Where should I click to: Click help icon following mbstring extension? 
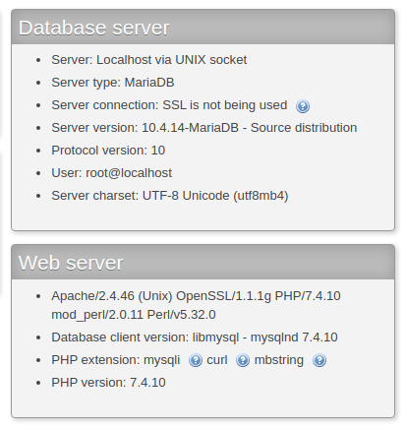(x=319, y=361)
